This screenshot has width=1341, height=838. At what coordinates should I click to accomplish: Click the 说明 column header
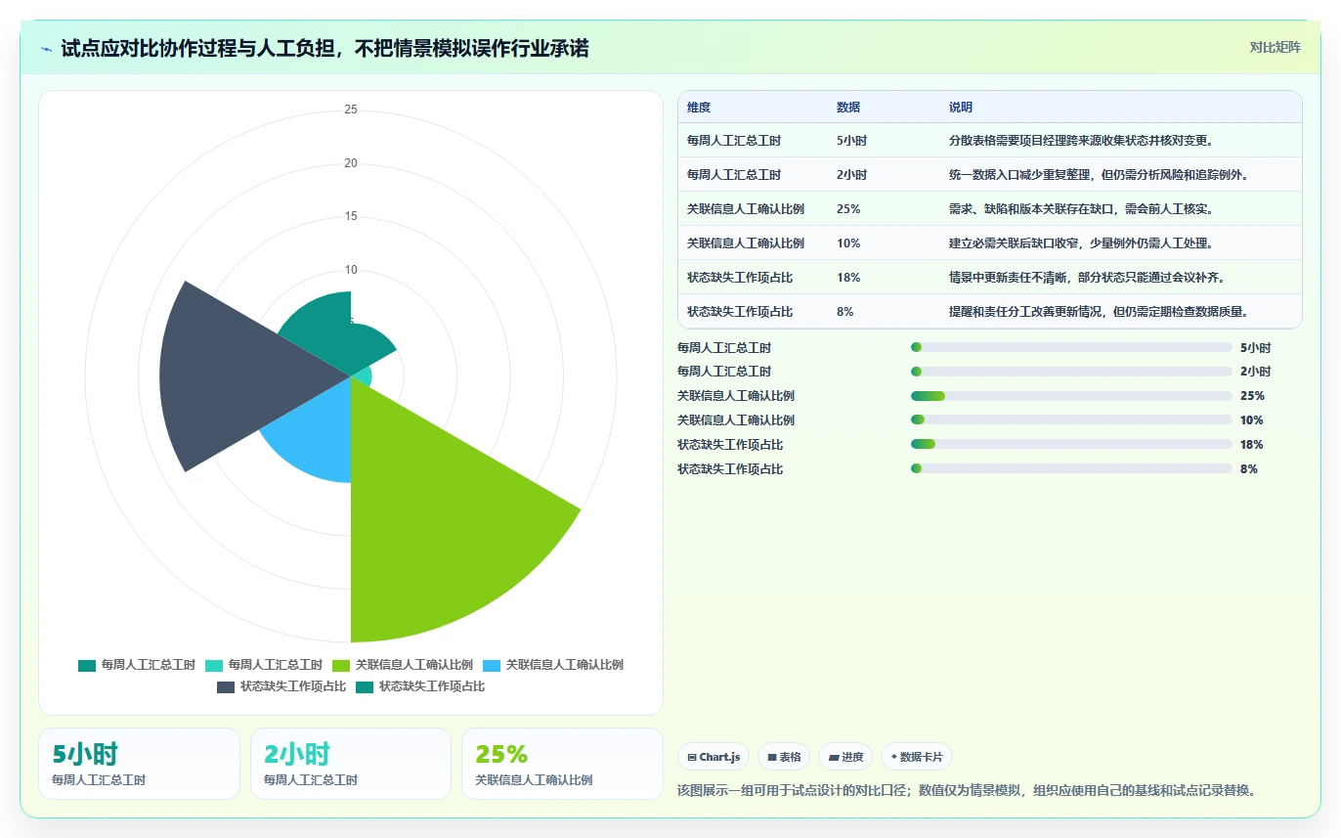961,108
